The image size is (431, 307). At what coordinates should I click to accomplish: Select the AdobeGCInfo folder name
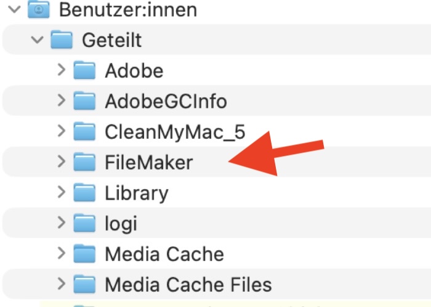(166, 101)
